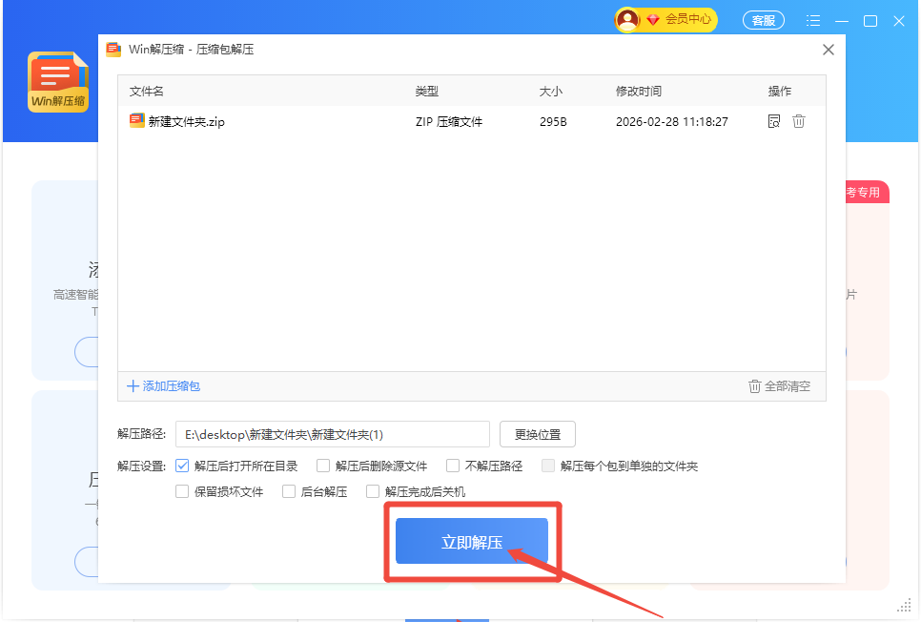Enable 解压完成后关机 checkbox
Image resolution: width=921 pixels, height=622 pixels.
(x=373, y=492)
